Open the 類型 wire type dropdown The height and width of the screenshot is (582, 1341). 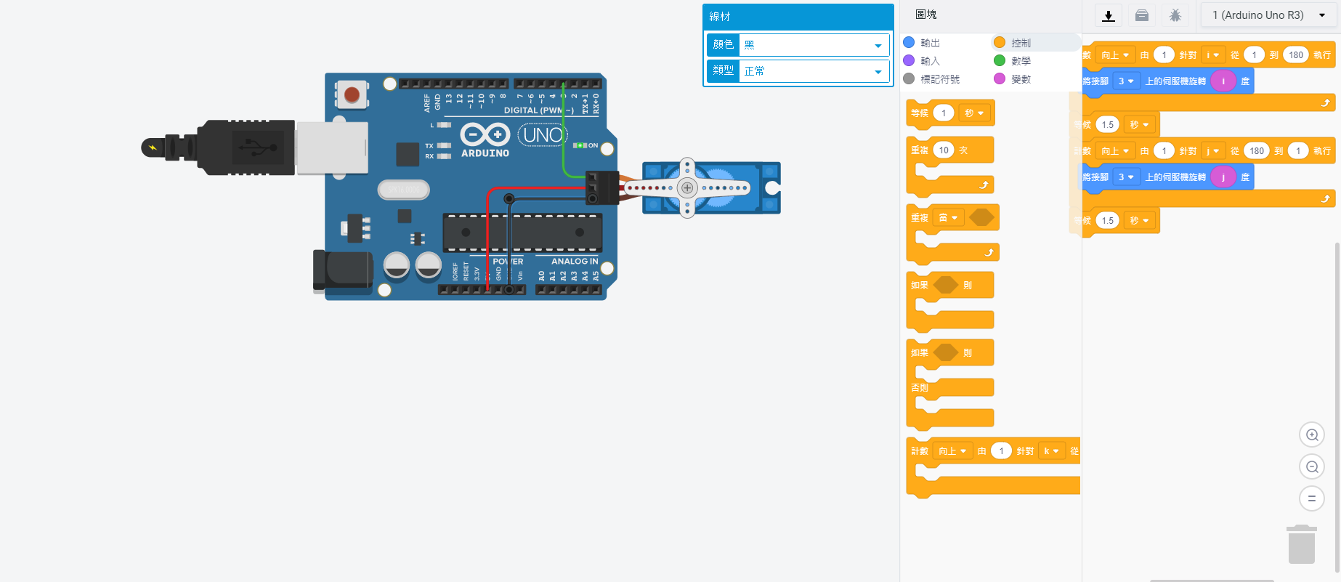[x=814, y=71]
